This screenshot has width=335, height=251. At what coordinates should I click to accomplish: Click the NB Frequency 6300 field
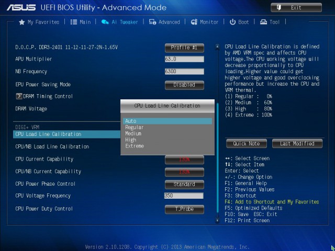184,72
